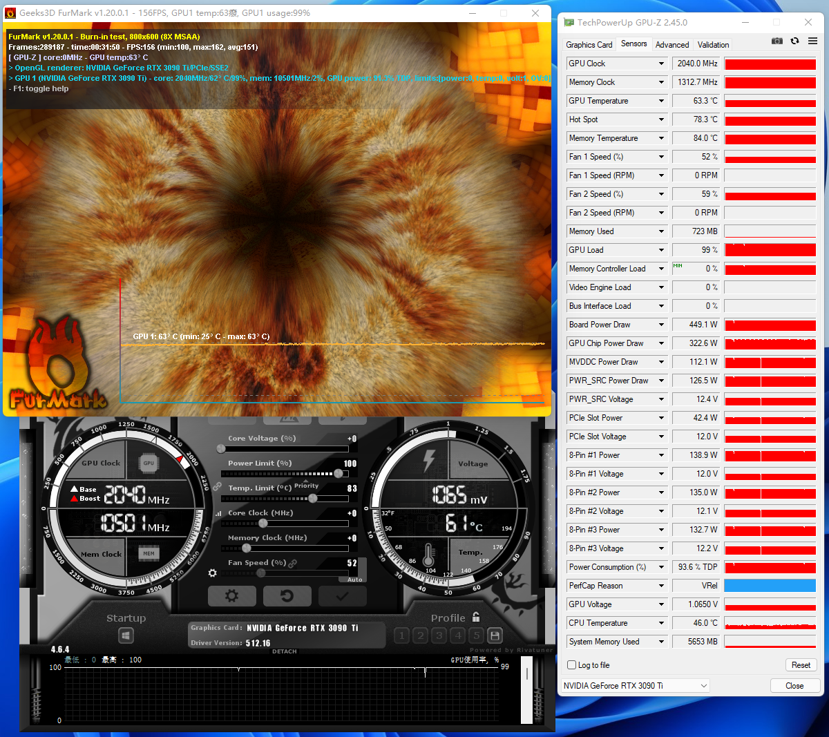Click the Memory Used value 723 MB
The height and width of the screenshot is (737, 829).
(696, 231)
